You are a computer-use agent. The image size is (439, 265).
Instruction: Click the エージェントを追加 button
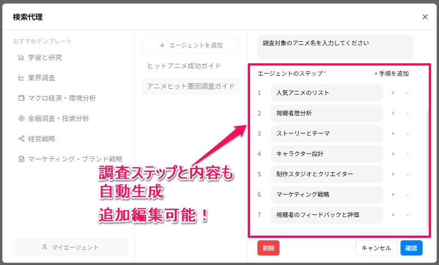[191, 45]
